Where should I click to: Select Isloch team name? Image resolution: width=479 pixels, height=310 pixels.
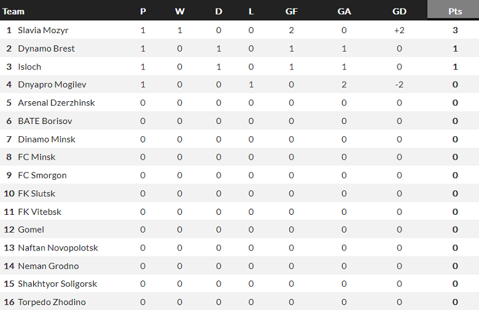tap(29, 66)
